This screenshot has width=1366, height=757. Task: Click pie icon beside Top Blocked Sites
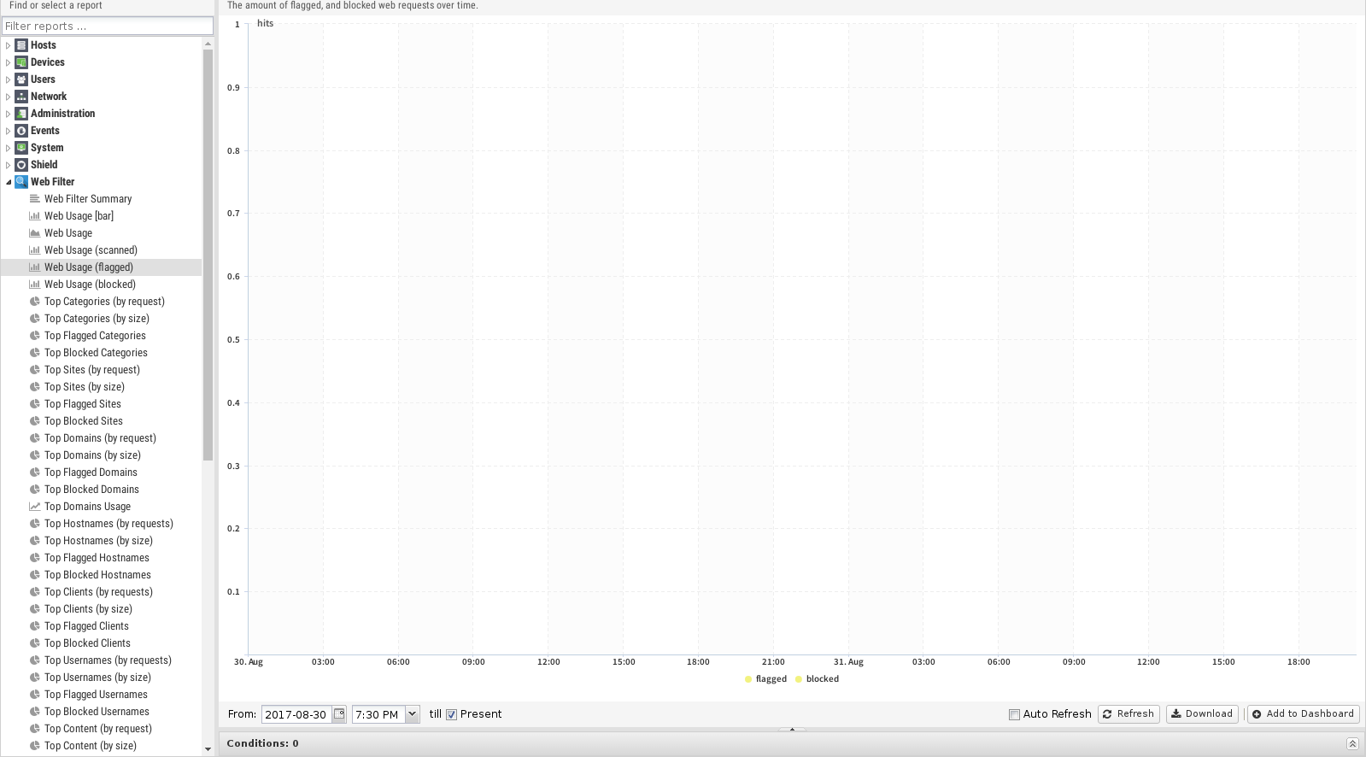point(35,421)
